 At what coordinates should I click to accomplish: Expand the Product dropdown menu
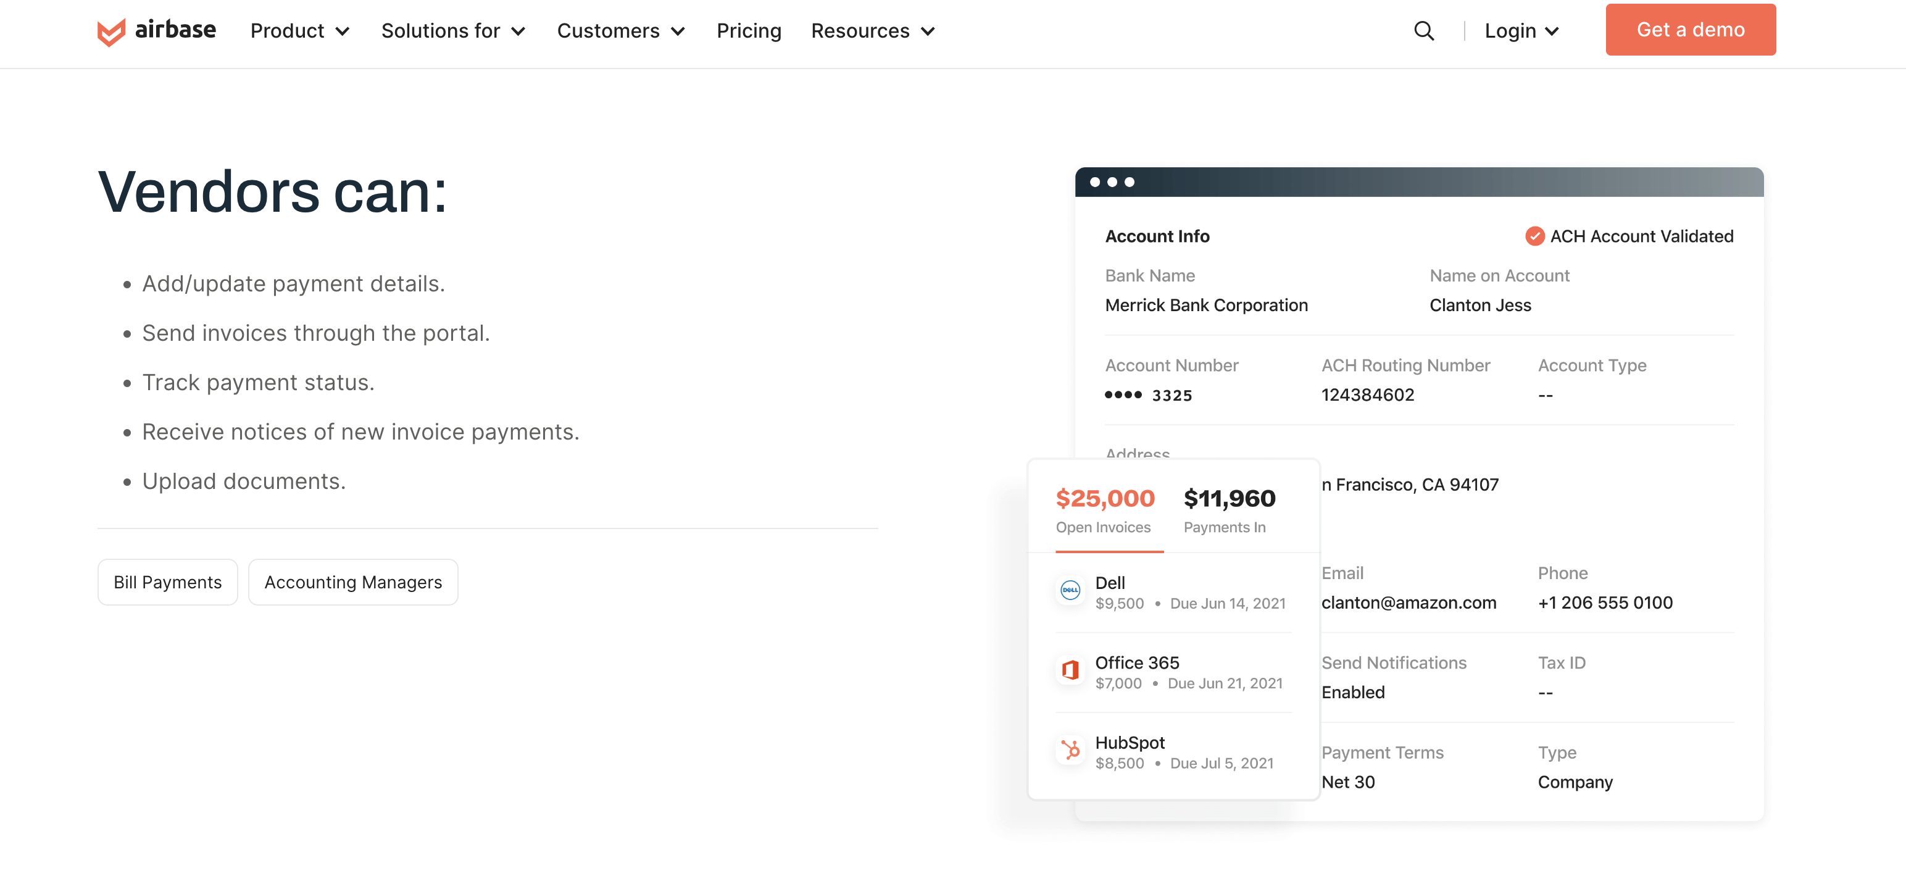pyautogui.click(x=299, y=30)
